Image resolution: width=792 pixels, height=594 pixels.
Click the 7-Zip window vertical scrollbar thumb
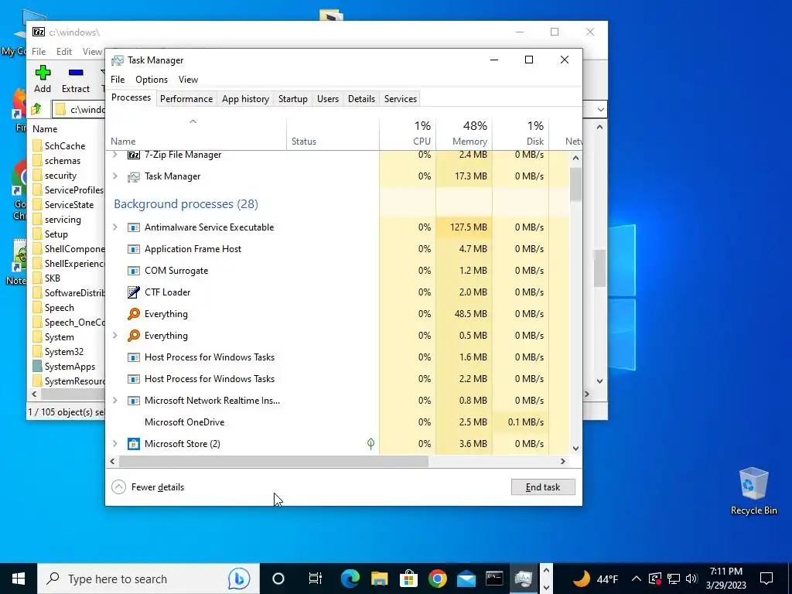pos(599,268)
